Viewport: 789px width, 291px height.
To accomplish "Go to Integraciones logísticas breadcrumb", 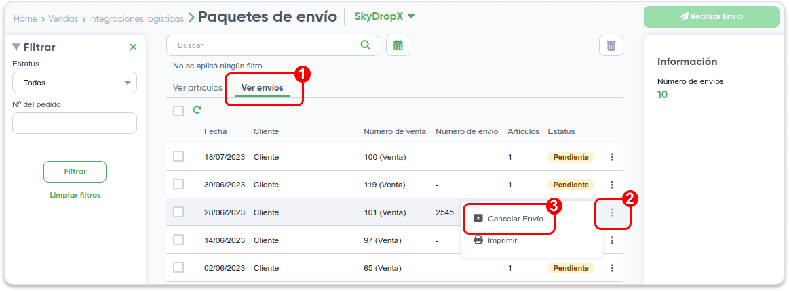I will coord(136,18).
